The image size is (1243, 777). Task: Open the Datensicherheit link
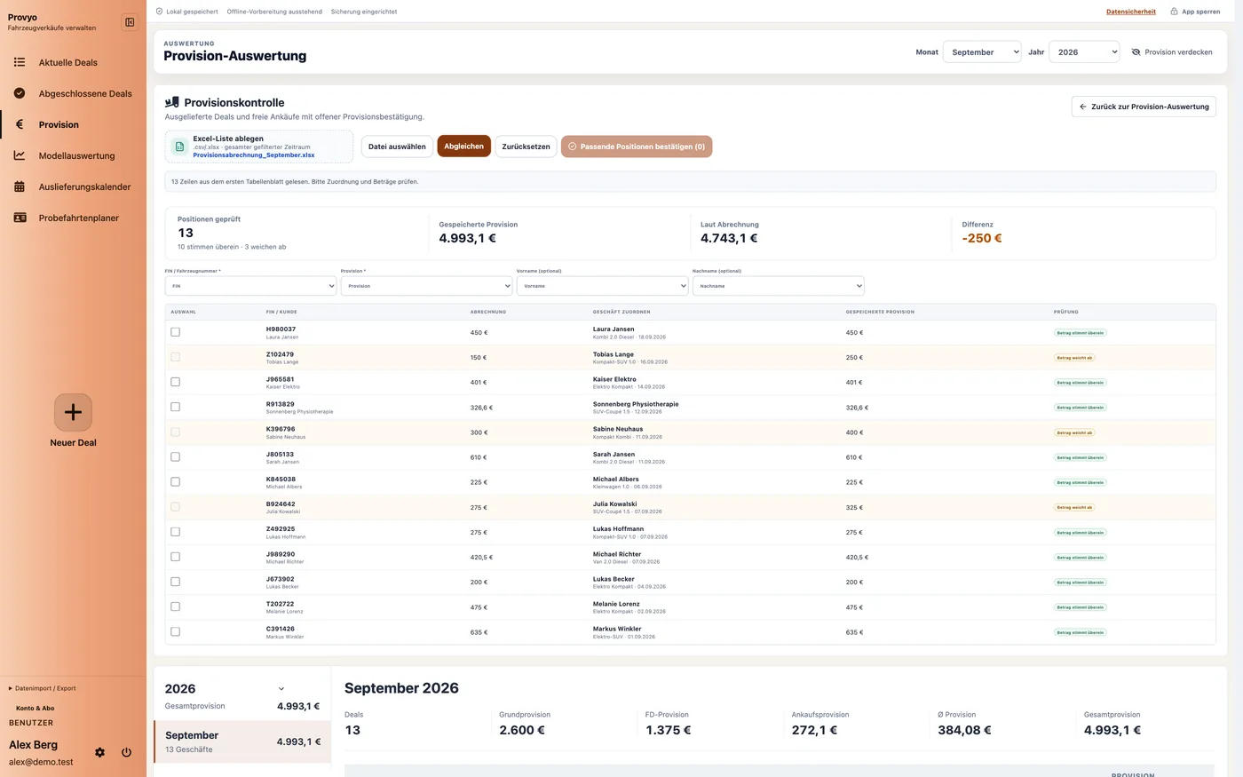[1131, 12]
